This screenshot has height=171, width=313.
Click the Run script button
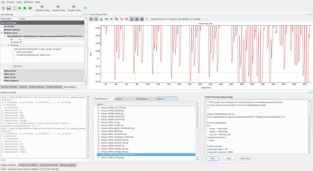pos(213,158)
